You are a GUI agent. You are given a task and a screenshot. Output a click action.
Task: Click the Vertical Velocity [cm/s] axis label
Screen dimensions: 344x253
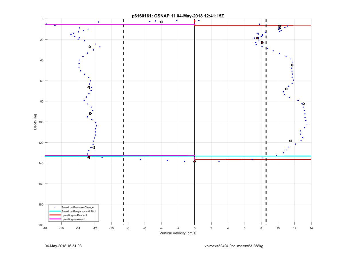[x=178, y=234]
